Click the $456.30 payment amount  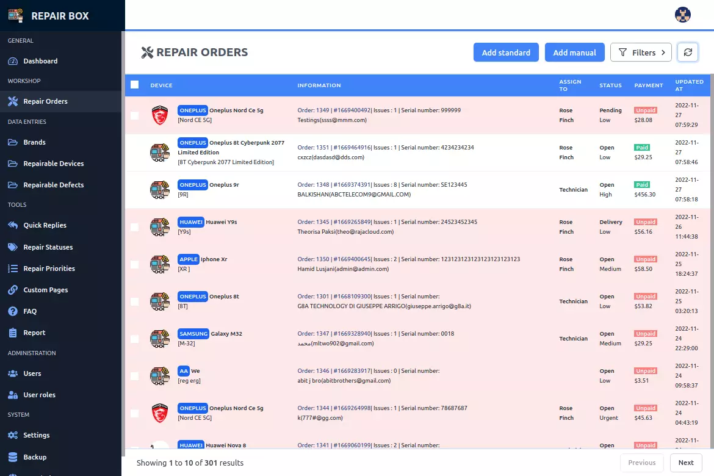tap(645, 195)
